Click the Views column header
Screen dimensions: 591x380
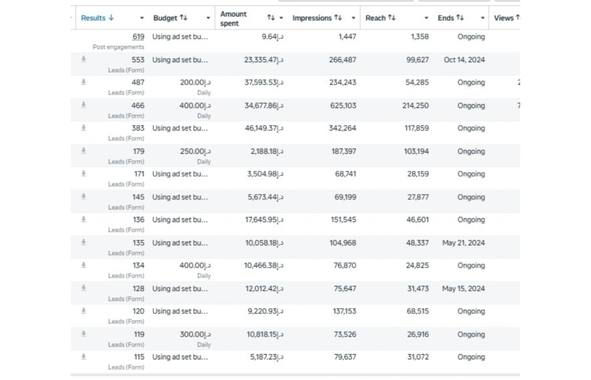(505, 18)
